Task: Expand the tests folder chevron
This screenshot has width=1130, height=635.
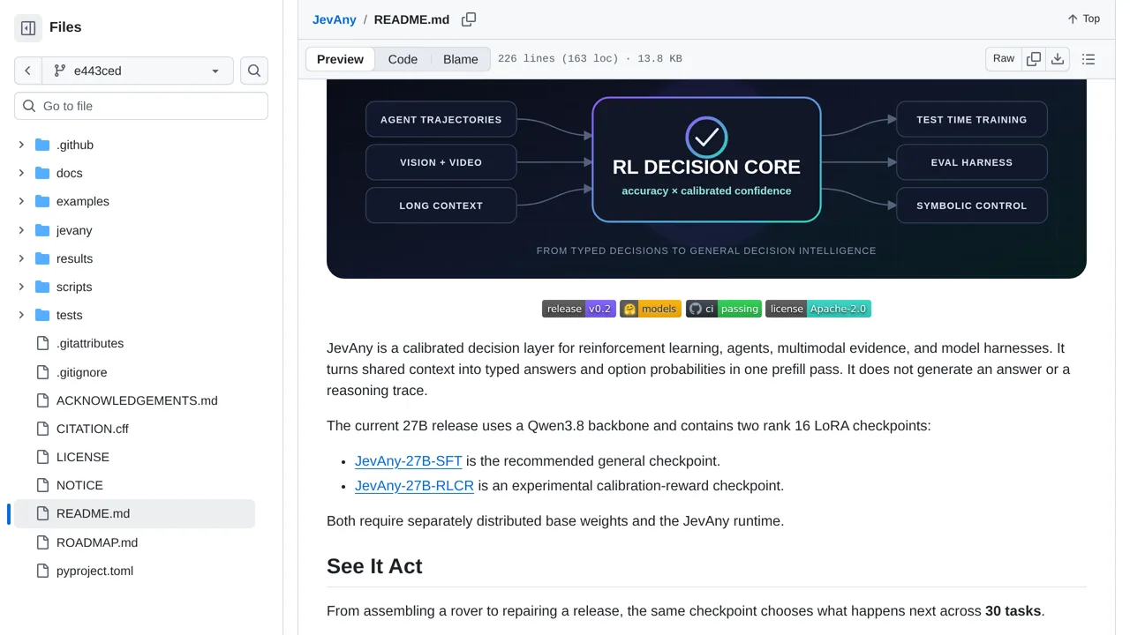Action: pos(21,315)
